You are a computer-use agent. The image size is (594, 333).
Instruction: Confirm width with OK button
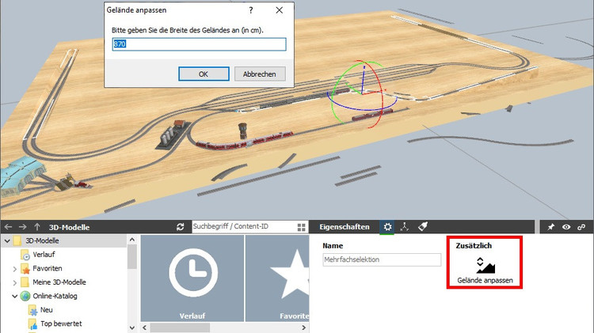point(204,74)
